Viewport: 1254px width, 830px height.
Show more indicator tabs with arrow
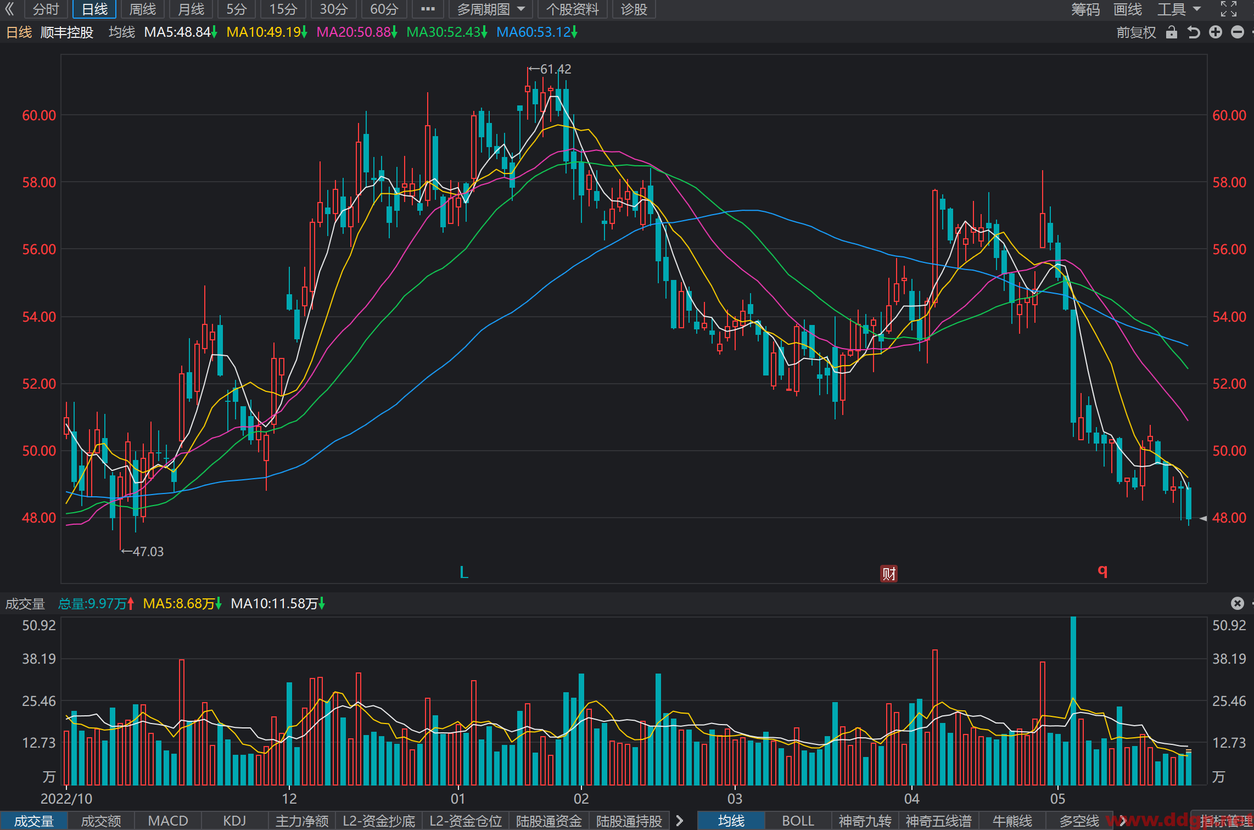(680, 821)
